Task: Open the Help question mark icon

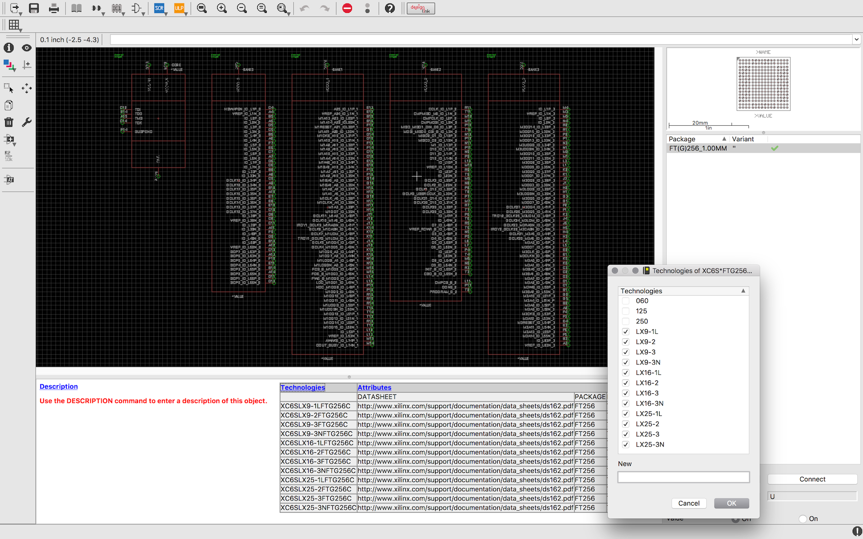Action: [390, 8]
